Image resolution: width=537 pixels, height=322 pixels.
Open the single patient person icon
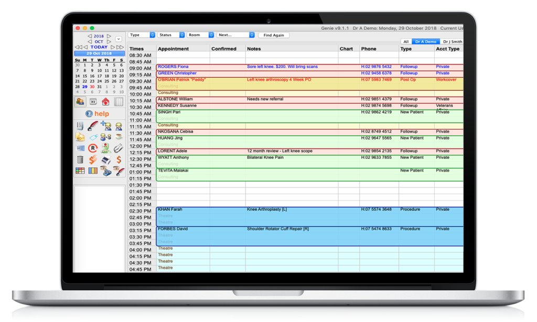click(119, 126)
